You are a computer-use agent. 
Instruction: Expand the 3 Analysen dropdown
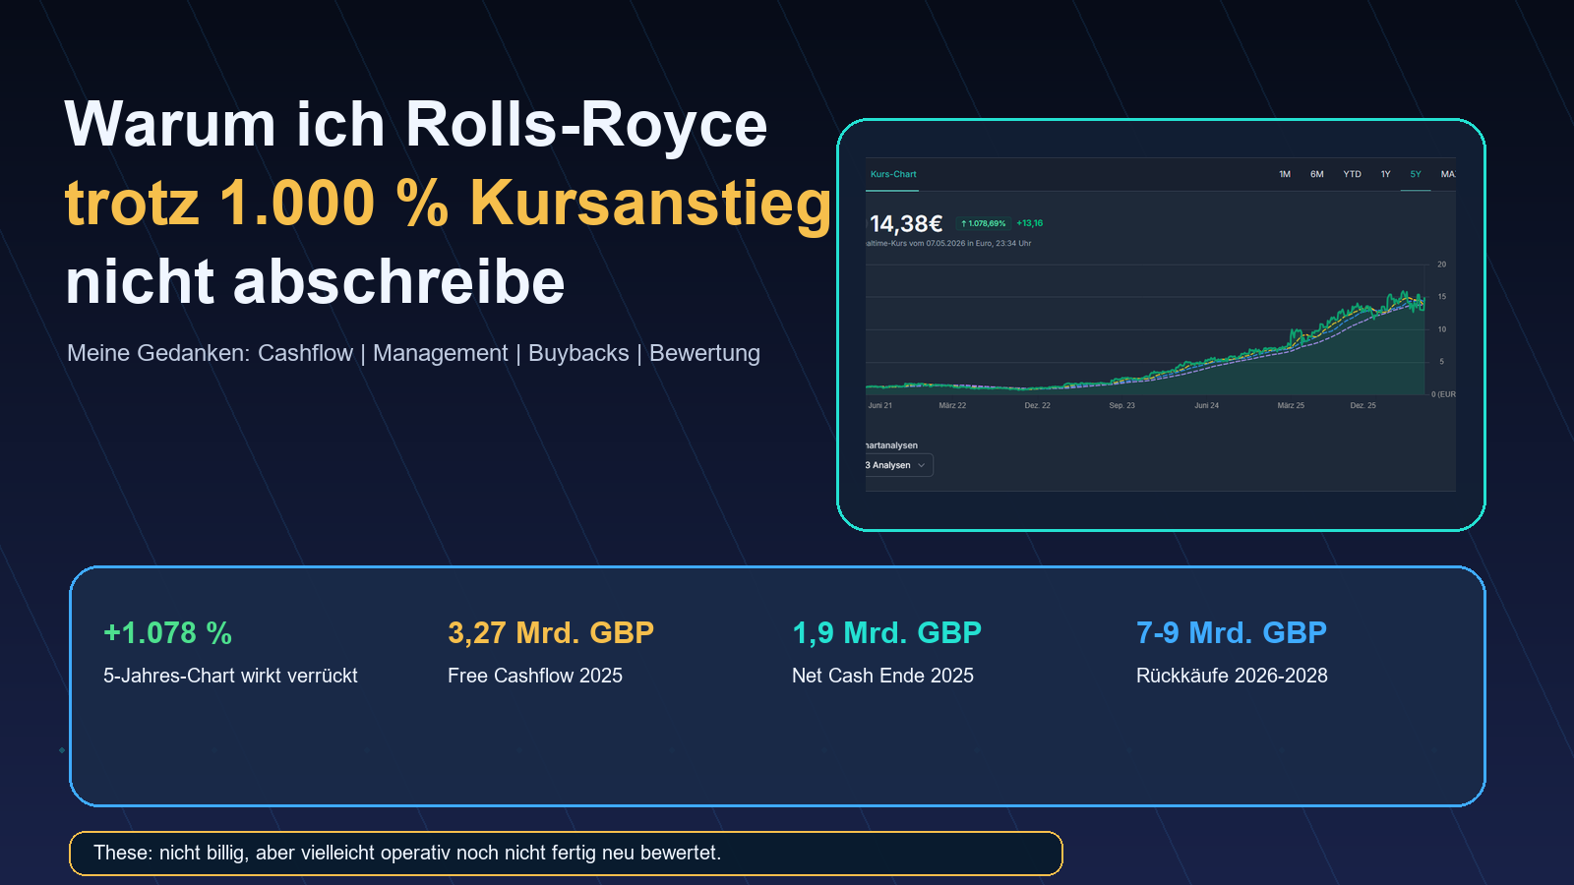[x=898, y=465]
